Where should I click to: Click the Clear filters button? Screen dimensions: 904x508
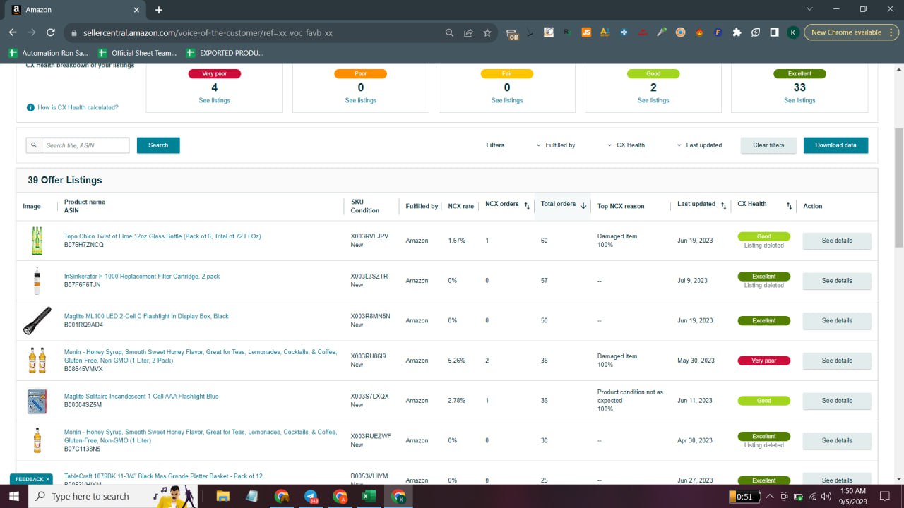pyautogui.click(x=768, y=145)
